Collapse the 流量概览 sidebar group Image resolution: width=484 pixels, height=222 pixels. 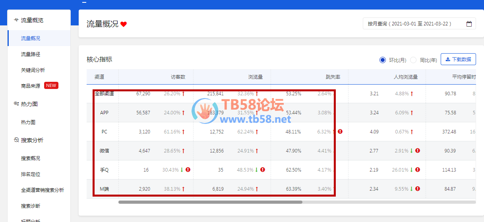(32, 20)
